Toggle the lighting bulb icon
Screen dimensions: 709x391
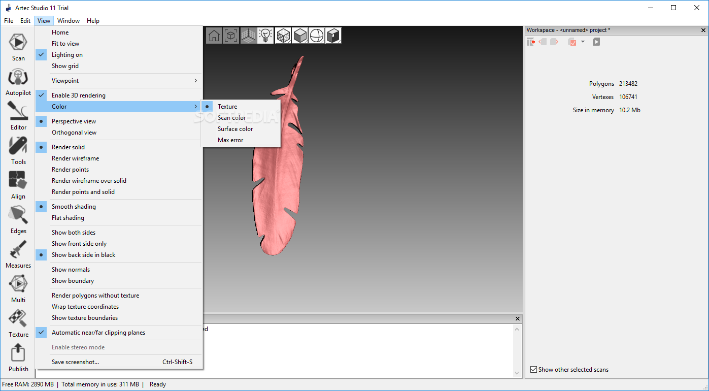pos(265,36)
